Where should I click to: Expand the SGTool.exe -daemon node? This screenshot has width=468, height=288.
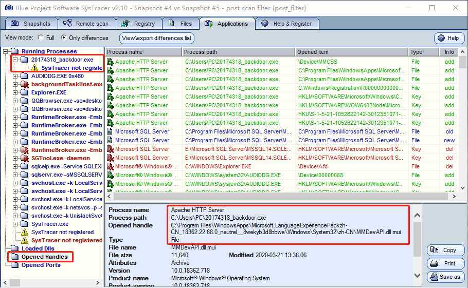(15, 158)
